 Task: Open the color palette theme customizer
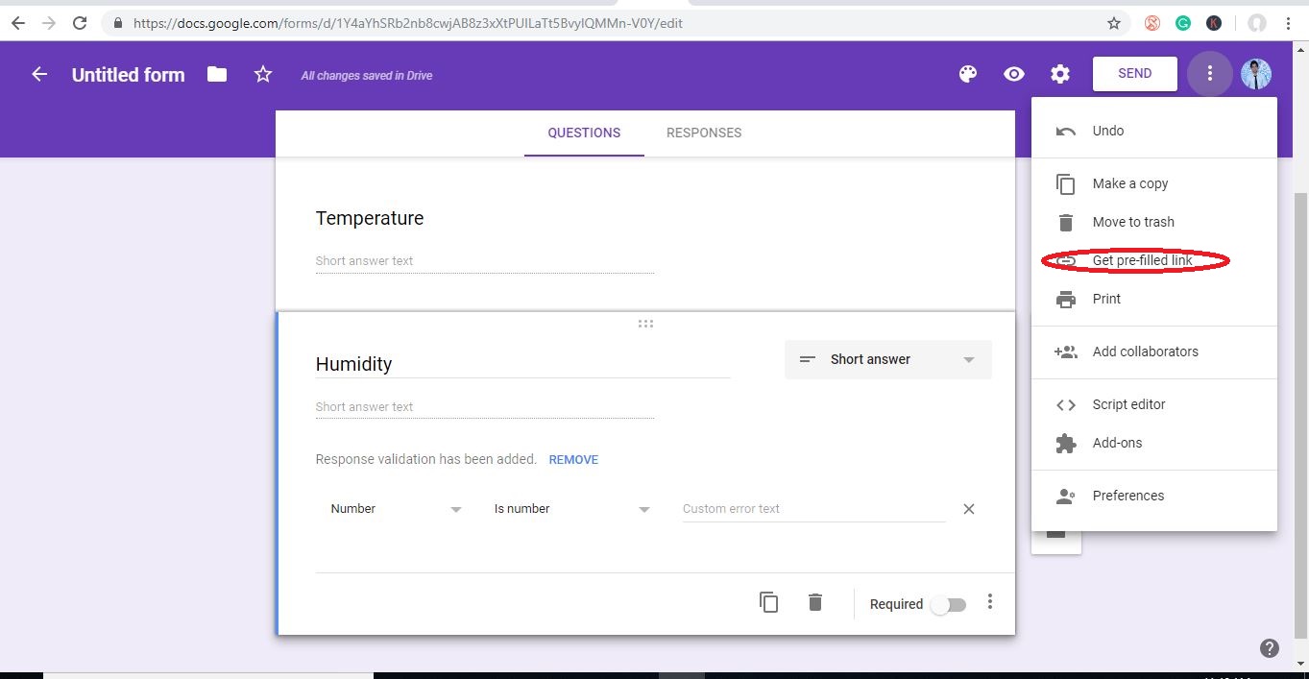pos(968,74)
